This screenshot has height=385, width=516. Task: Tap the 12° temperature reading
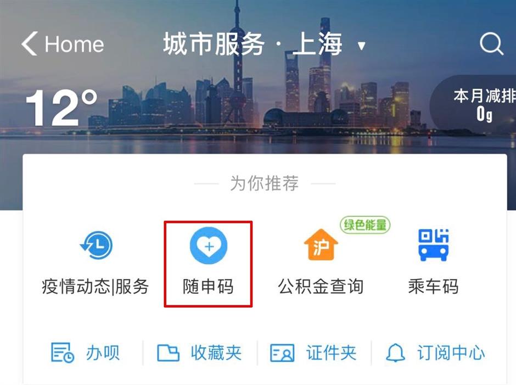[x=61, y=107]
